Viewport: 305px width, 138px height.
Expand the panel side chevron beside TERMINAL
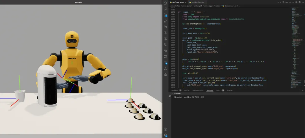[x=170, y=94]
